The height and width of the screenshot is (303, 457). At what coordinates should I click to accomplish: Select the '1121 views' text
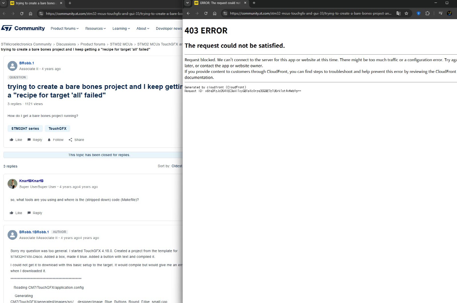tap(34, 104)
